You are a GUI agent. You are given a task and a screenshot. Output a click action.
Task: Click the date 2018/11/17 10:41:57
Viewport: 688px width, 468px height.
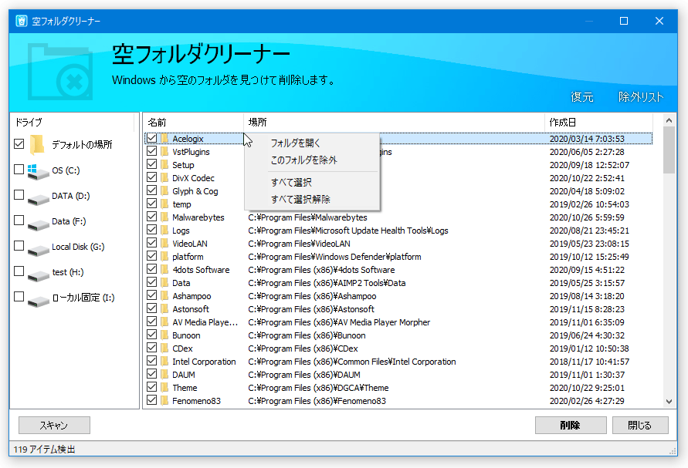tap(589, 362)
